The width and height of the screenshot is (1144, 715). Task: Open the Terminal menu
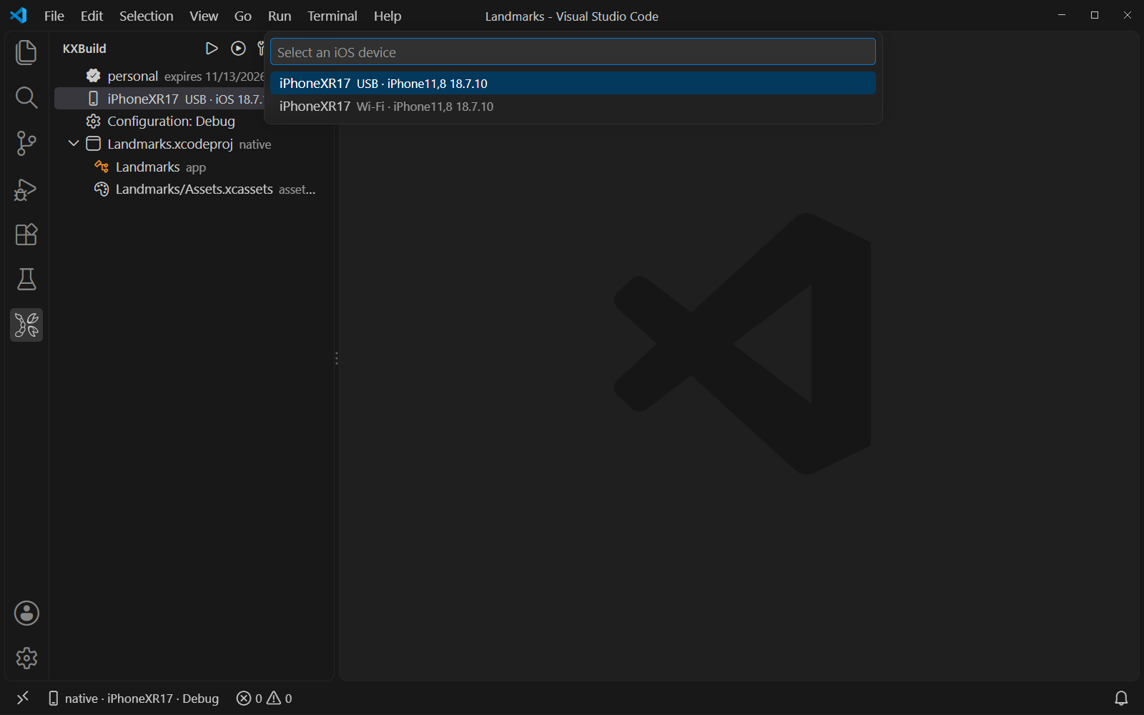tap(332, 16)
